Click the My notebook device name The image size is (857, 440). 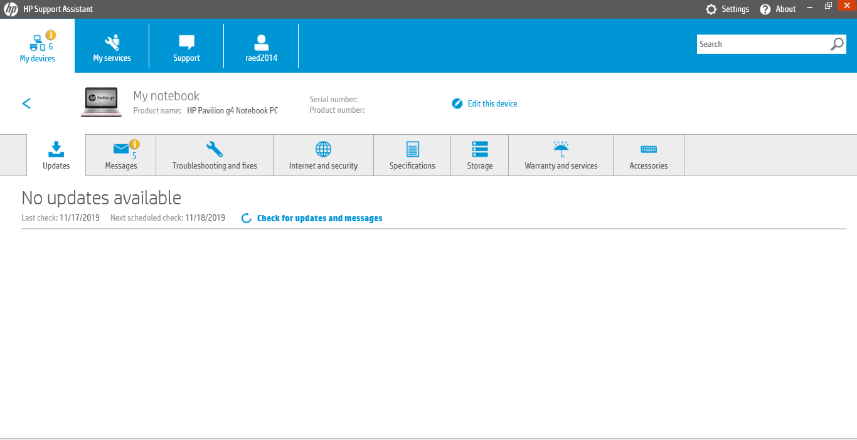click(x=166, y=96)
